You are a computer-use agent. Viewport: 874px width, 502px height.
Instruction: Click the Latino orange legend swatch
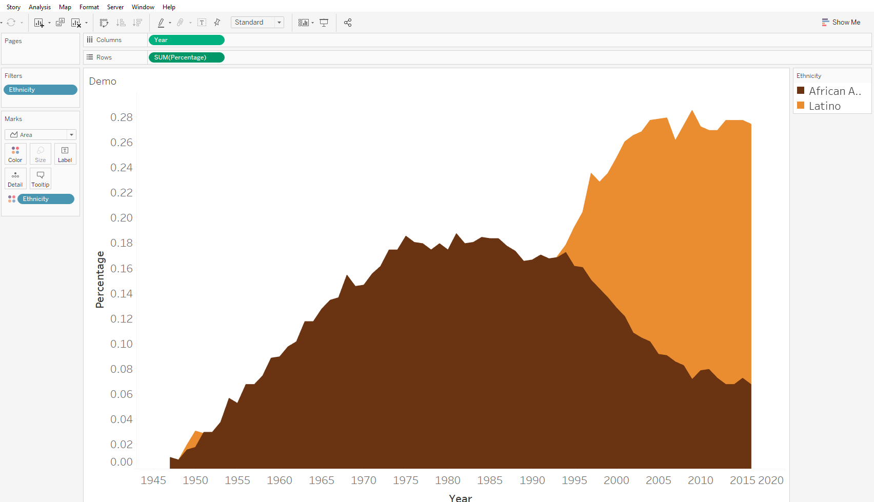[801, 106]
